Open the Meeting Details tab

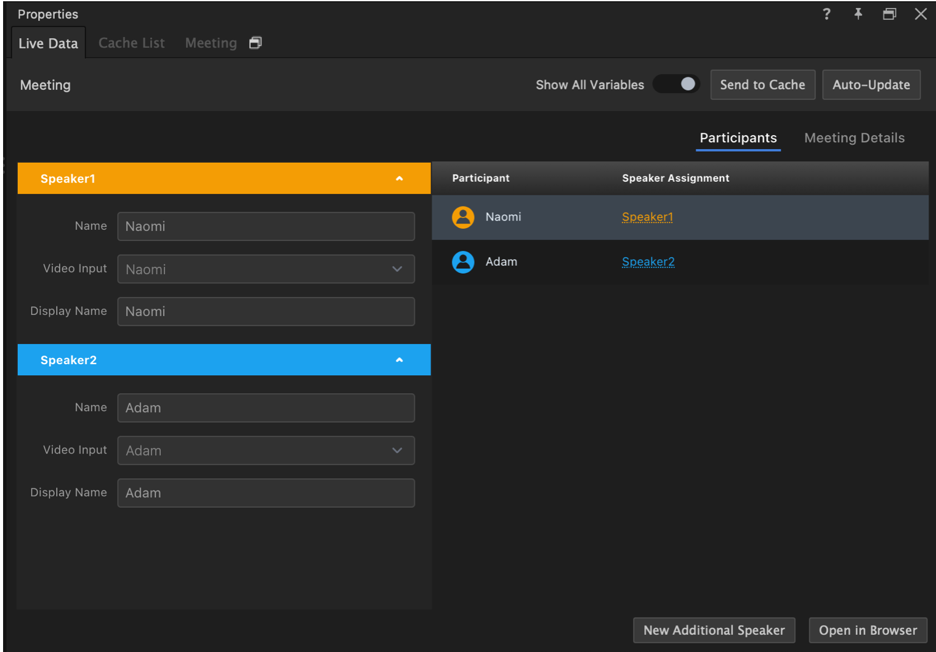click(854, 137)
